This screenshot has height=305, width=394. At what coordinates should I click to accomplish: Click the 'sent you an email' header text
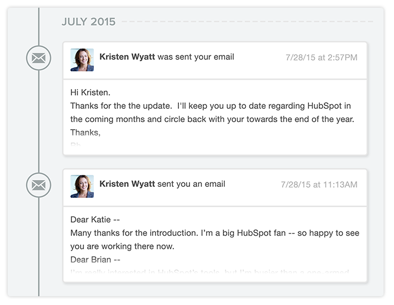point(191,184)
